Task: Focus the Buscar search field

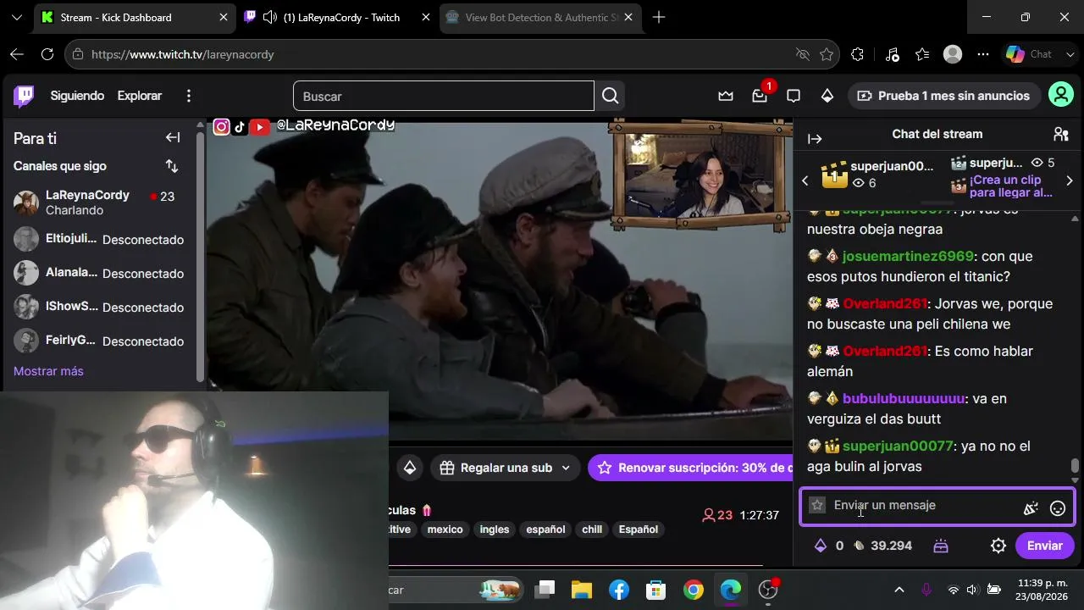Action: pos(444,96)
